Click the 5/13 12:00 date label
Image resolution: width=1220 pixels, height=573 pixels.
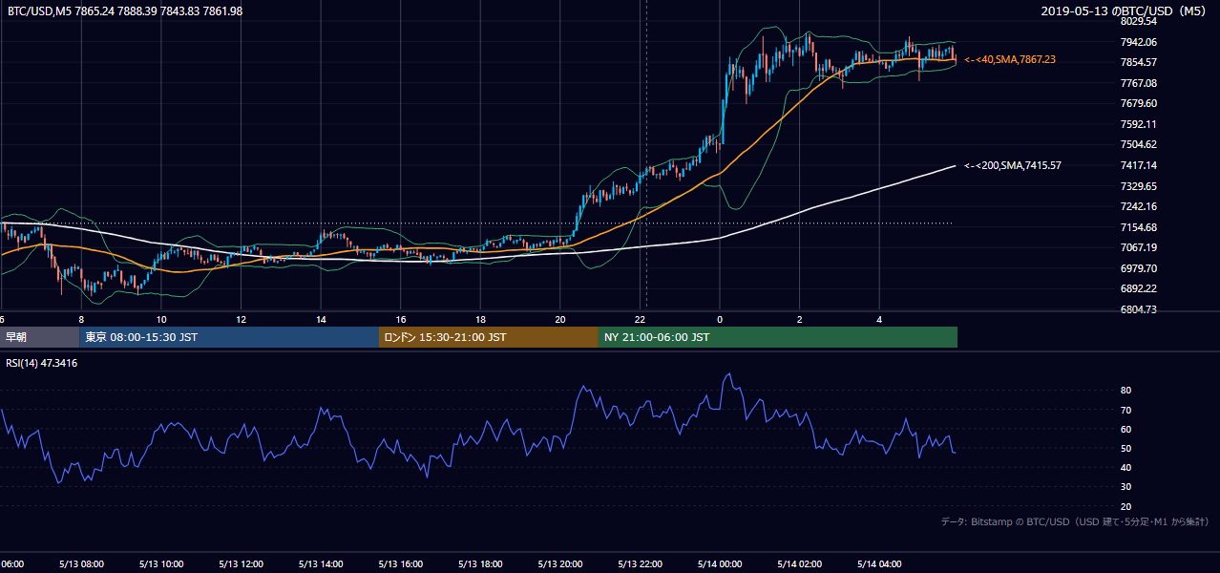click(x=241, y=563)
